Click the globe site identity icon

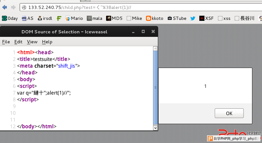[x=24, y=7]
